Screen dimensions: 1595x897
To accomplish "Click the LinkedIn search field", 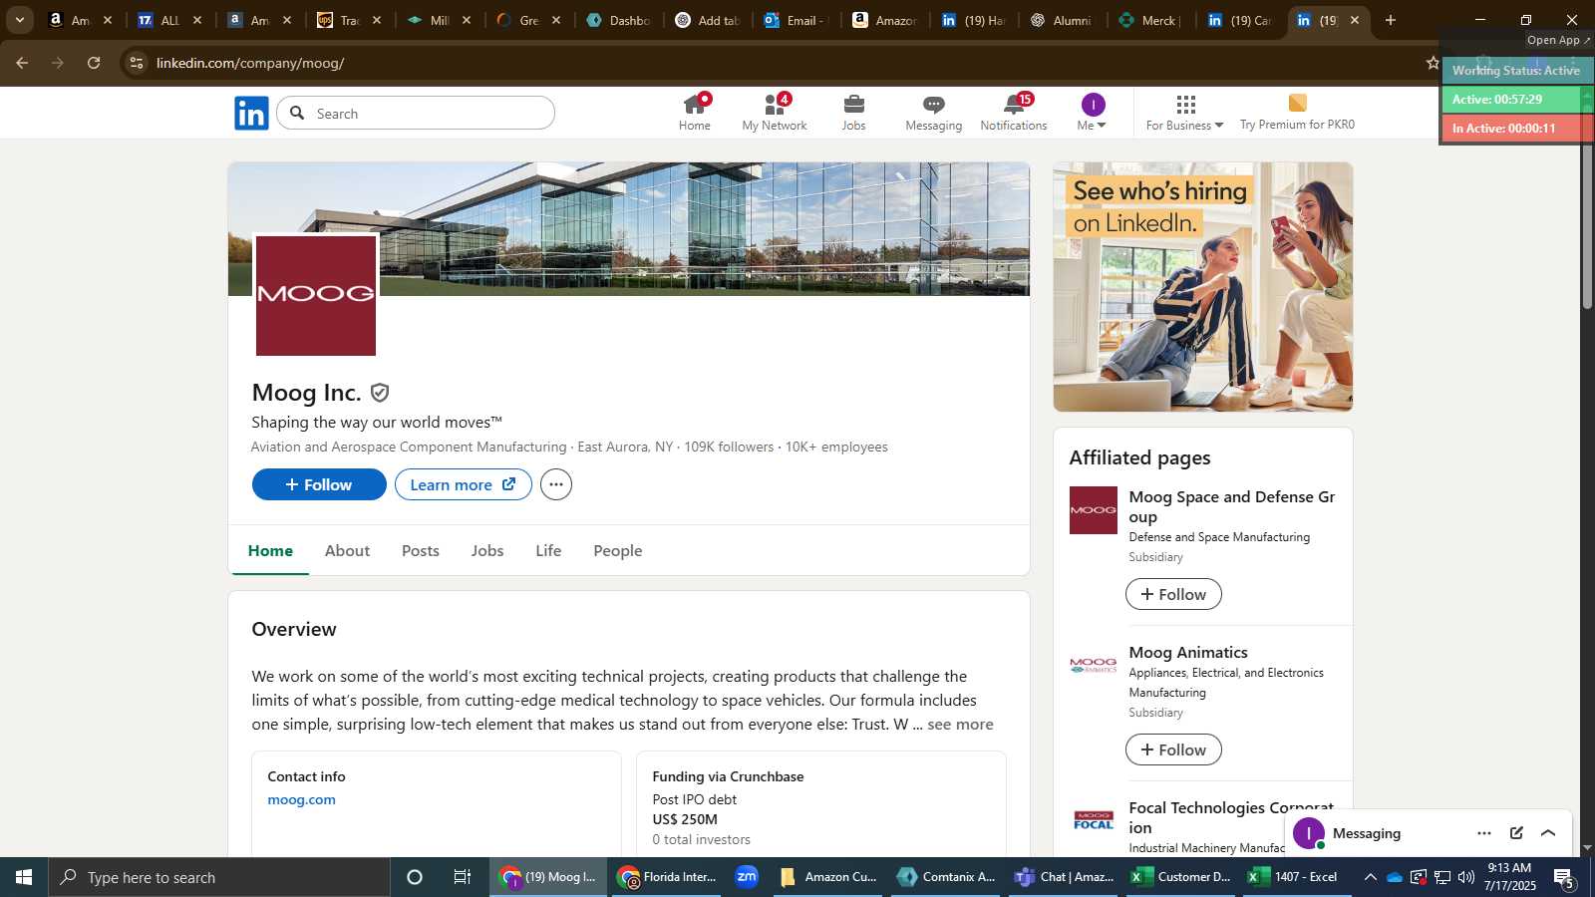I will pyautogui.click(x=416, y=113).
